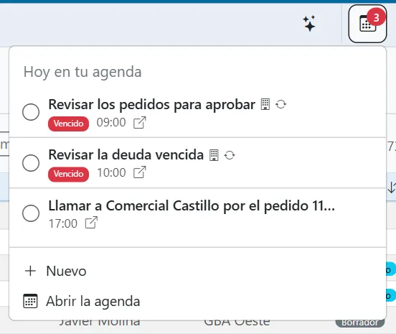Click the 17:00 time label
This screenshot has width=396, height=334.
pos(63,224)
